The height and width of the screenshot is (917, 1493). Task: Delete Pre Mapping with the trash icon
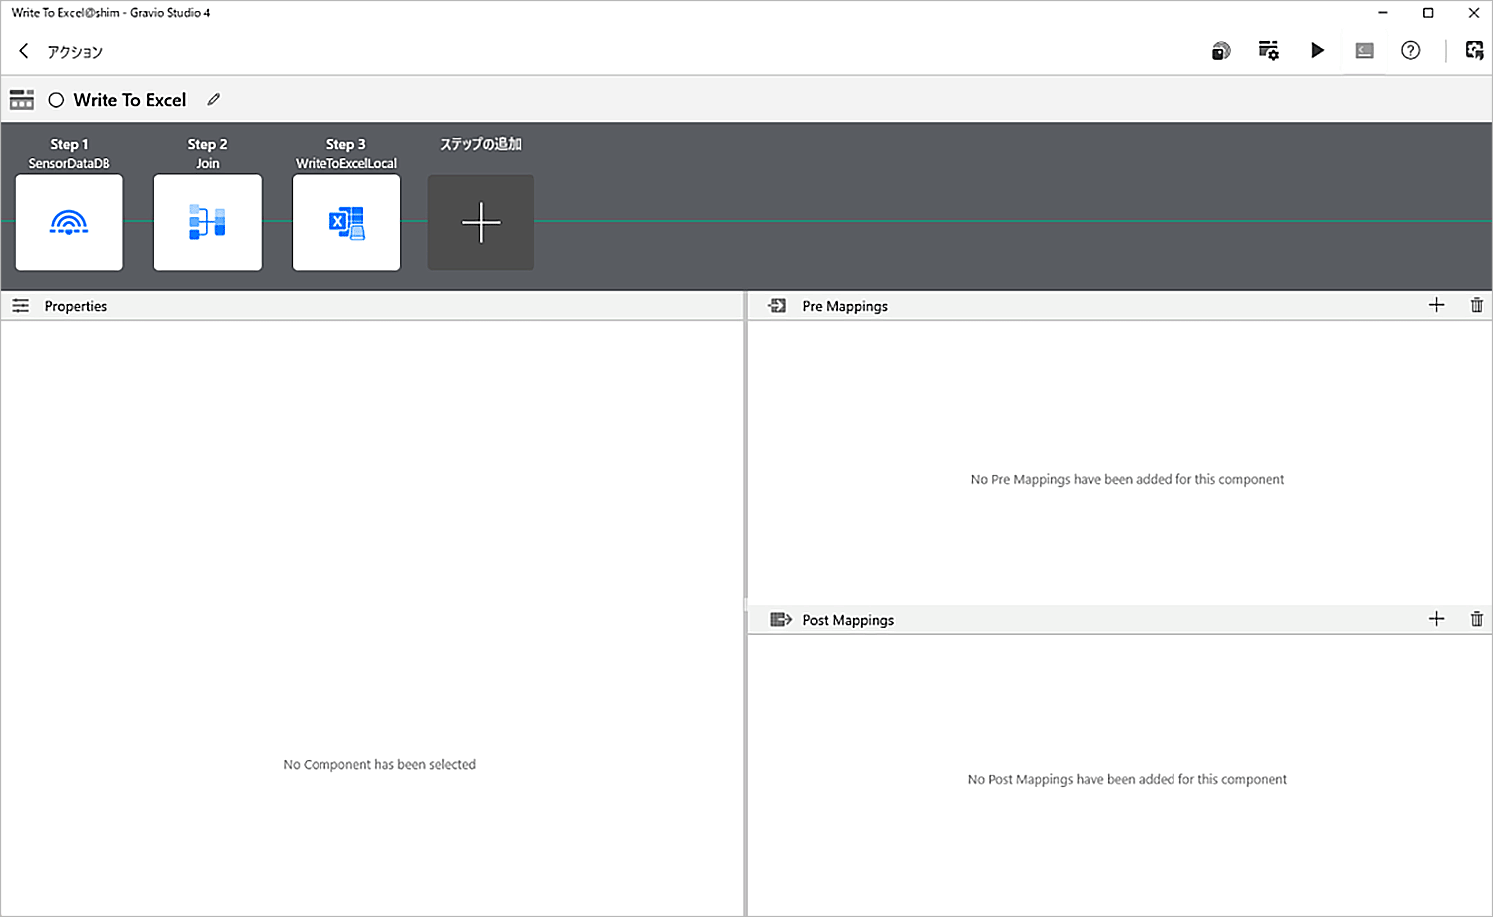point(1477,305)
